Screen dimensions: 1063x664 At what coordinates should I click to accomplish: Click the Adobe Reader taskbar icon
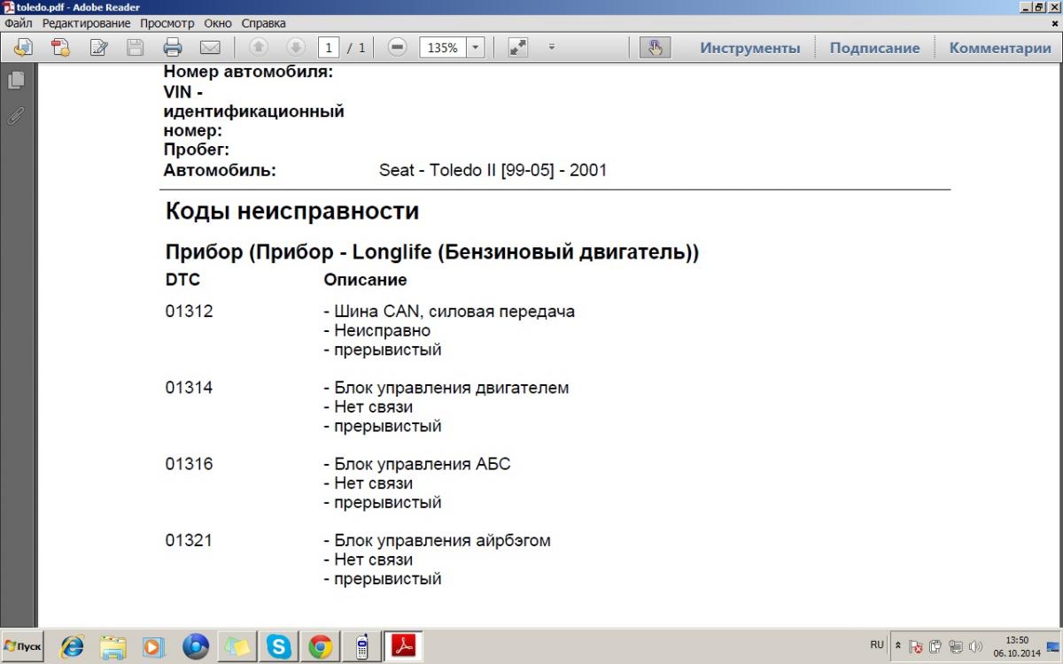click(x=404, y=647)
